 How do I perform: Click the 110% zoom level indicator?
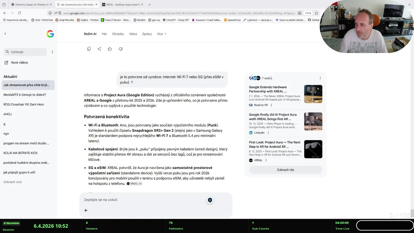pyautogui.click(x=308, y=13)
